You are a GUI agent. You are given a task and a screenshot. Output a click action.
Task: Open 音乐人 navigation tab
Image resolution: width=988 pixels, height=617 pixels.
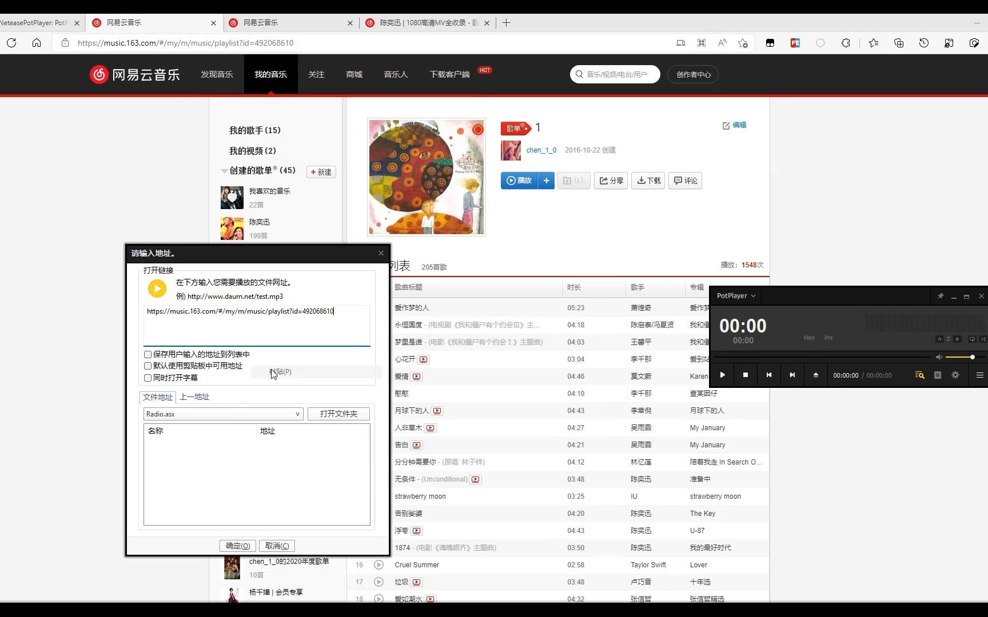(x=396, y=74)
